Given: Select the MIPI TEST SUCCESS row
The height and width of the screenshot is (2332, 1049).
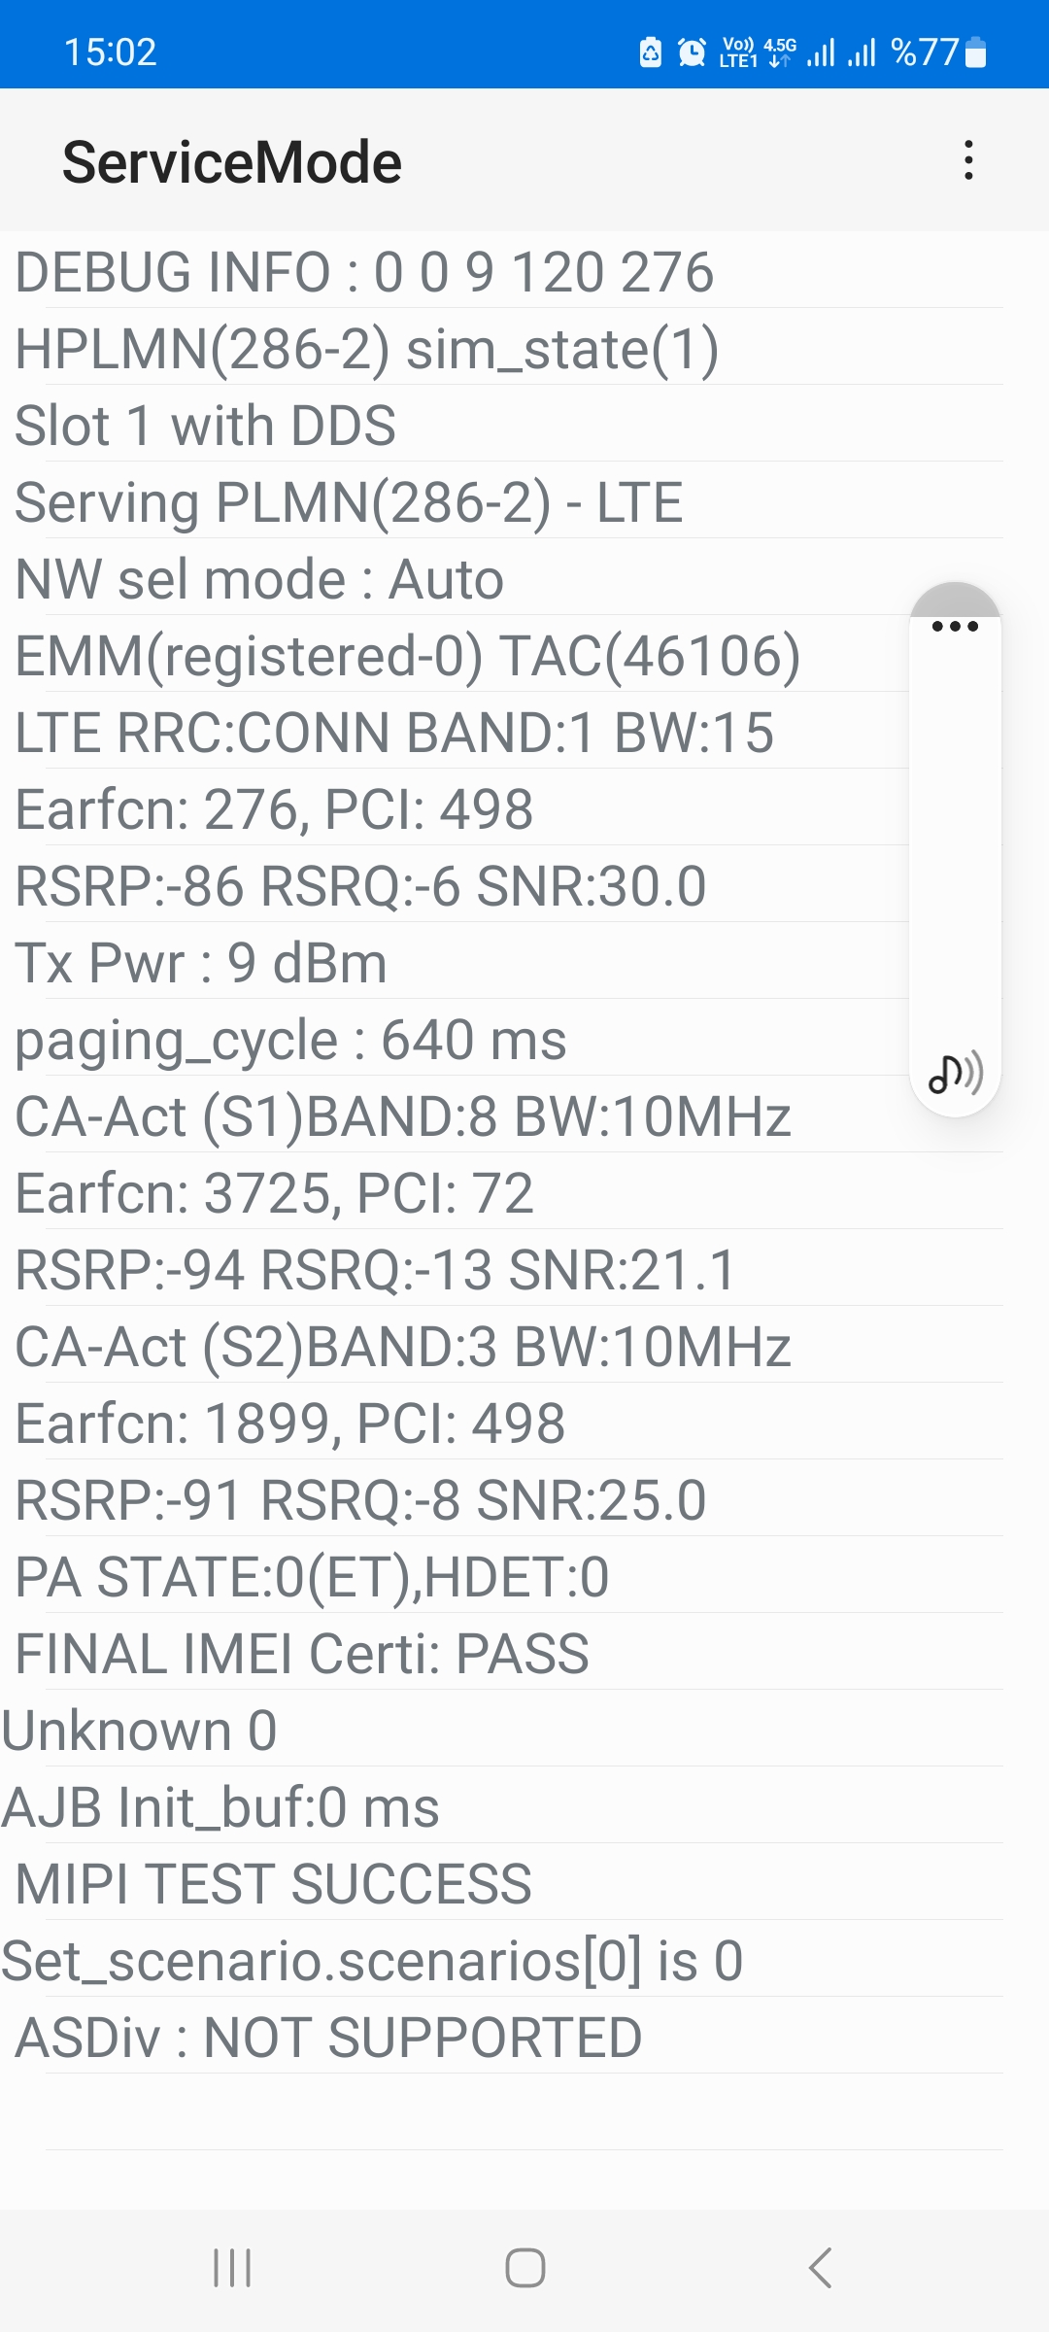Looking at the screenshot, I should pyautogui.click(x=501, y=1883).
